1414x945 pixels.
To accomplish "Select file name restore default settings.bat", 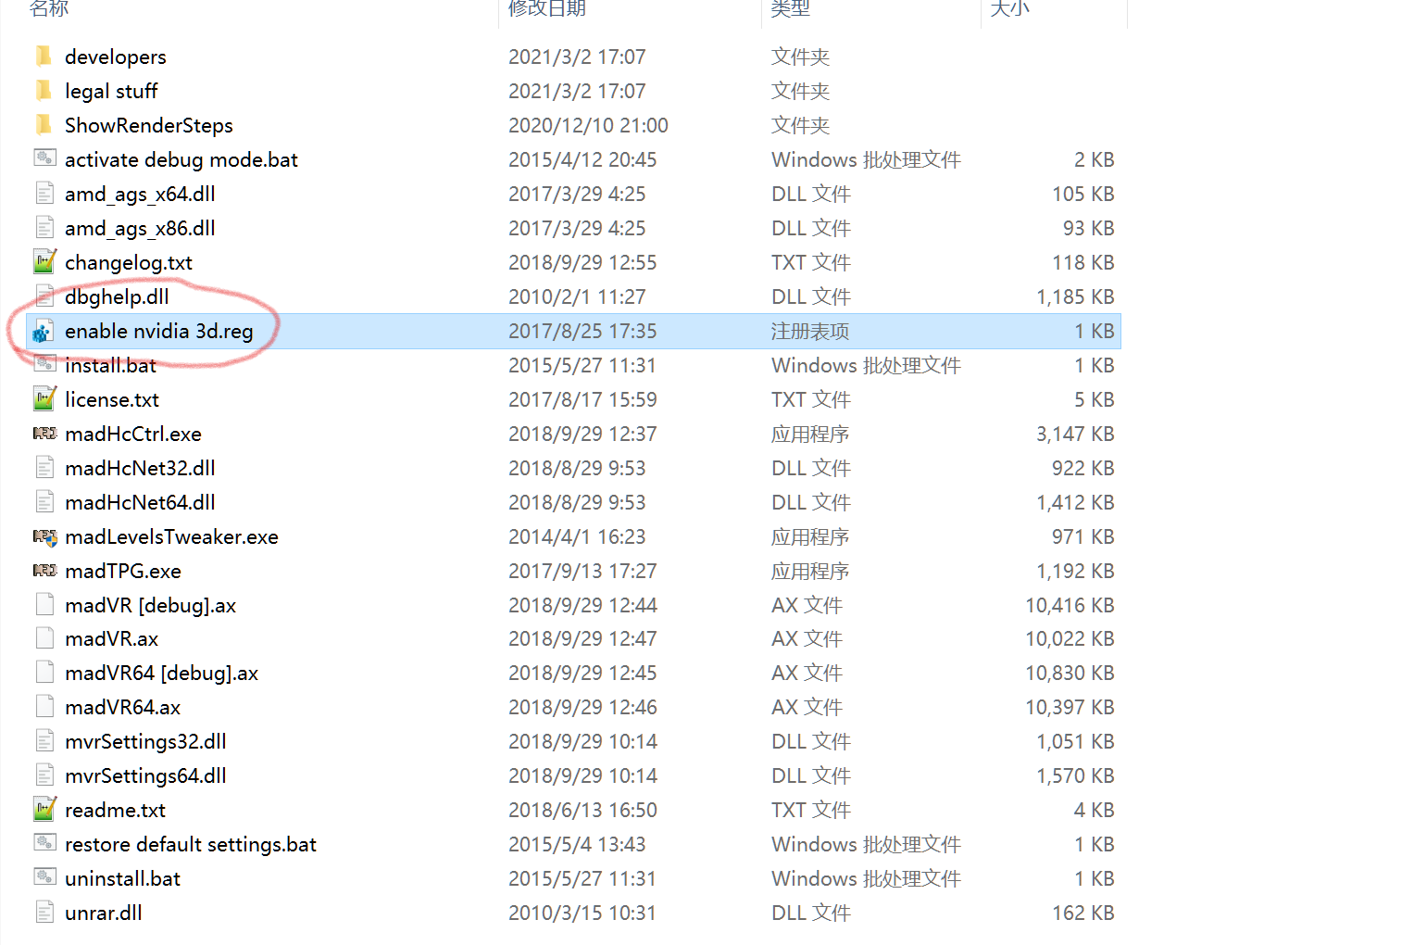I will pos(191,844).
